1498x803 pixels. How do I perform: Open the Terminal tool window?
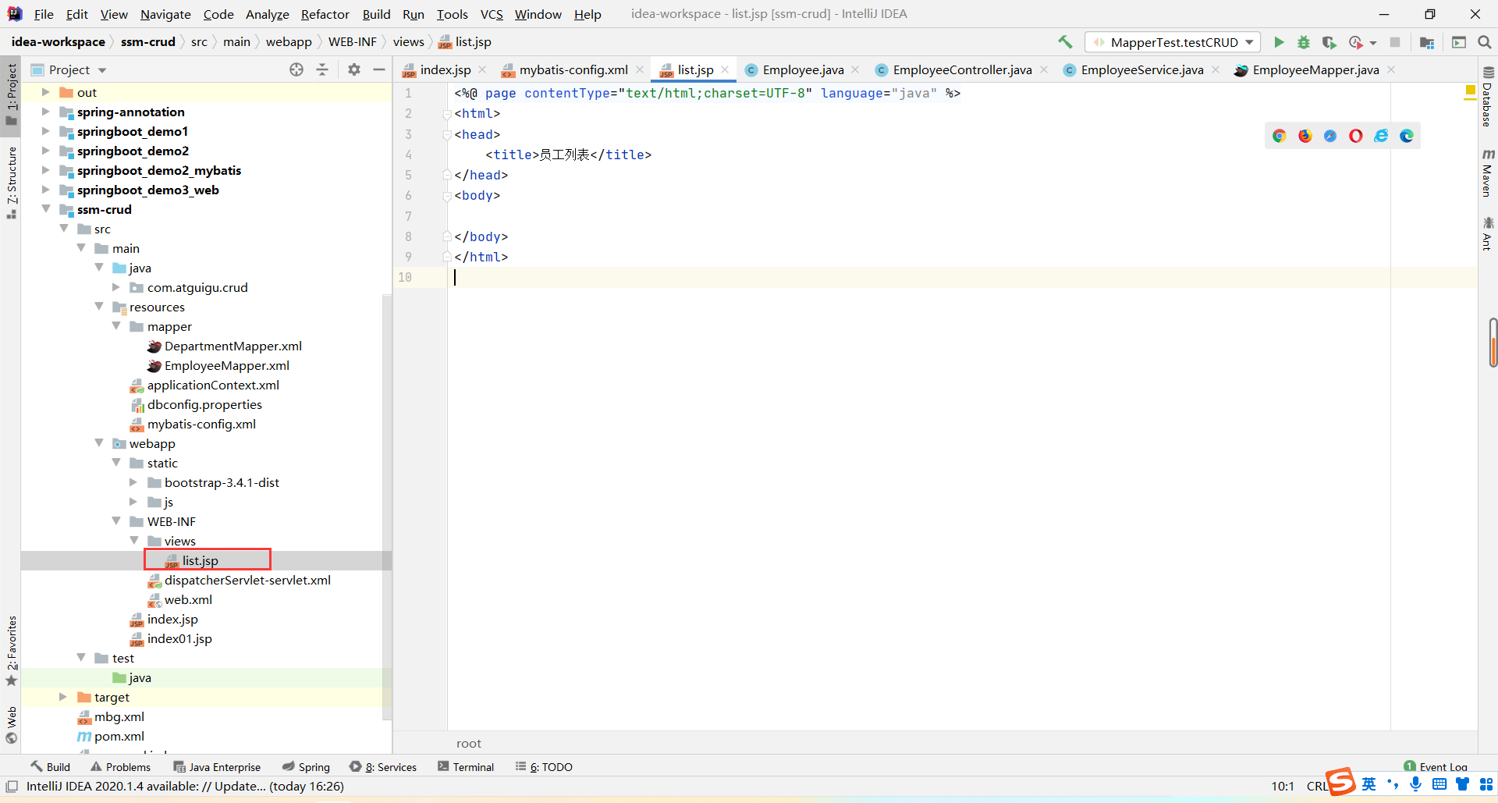[466, 766]
